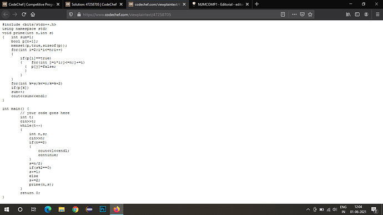The image size is (383, 215).
Task: Click '// your code goes here' comment
Action: [x=45, y=113]
